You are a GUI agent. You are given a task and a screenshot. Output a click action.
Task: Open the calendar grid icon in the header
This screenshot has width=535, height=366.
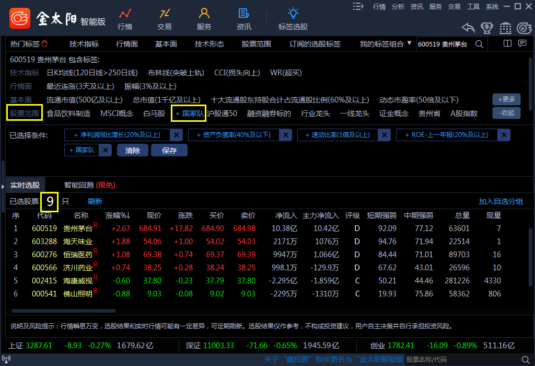click(505, 28)
